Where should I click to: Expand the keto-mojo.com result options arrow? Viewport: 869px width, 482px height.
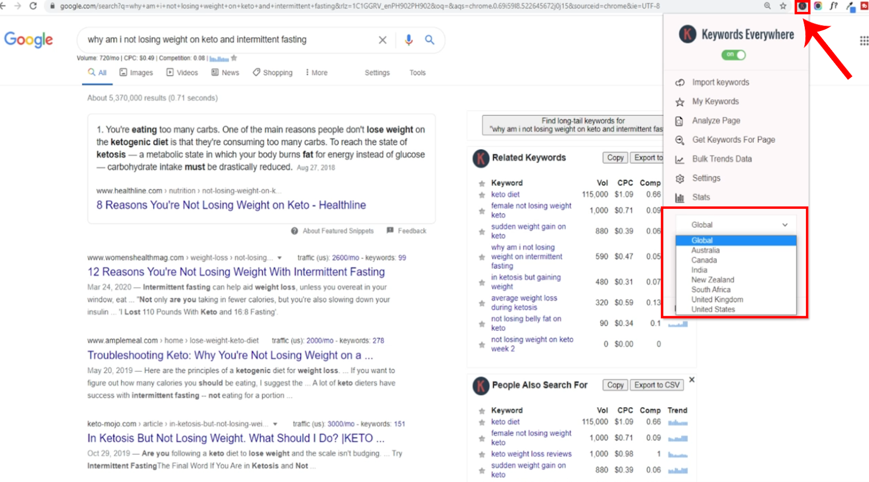275,424
